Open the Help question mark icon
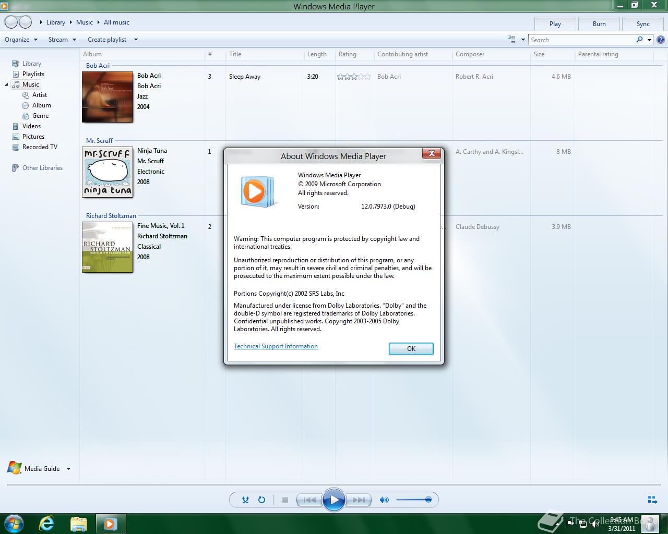 coord(660,40)
